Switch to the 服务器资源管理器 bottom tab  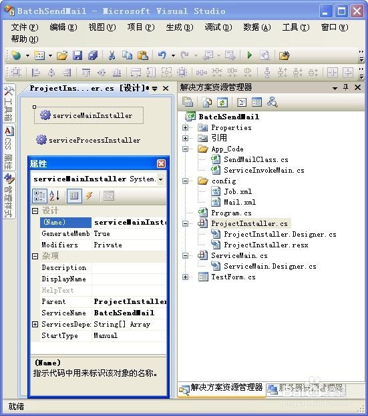tap(306, 389)
